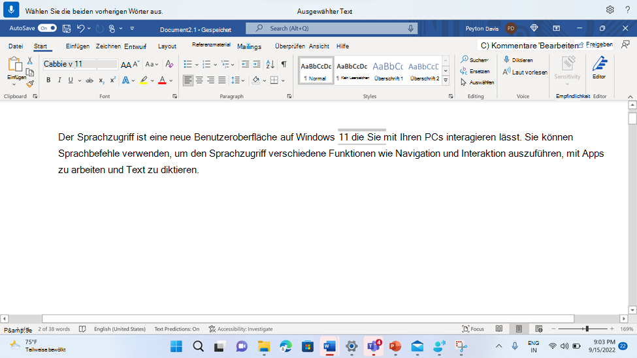Undo the last action
This screenshot has height=358, width=637.
[x=80, y=29]
